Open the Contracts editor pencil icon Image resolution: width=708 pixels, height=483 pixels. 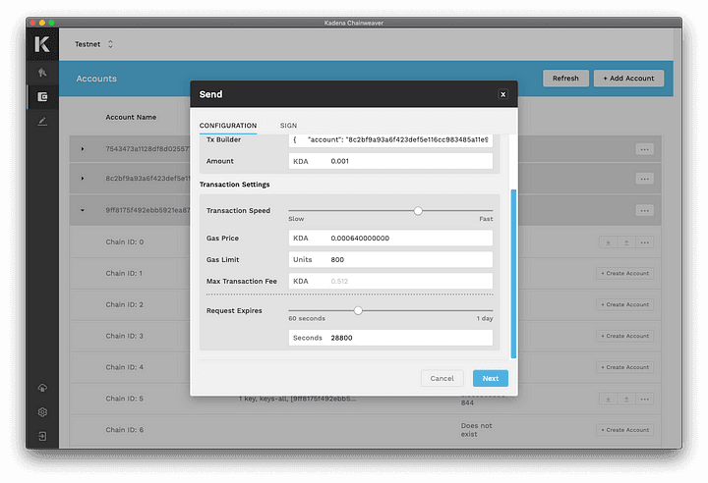42,122
